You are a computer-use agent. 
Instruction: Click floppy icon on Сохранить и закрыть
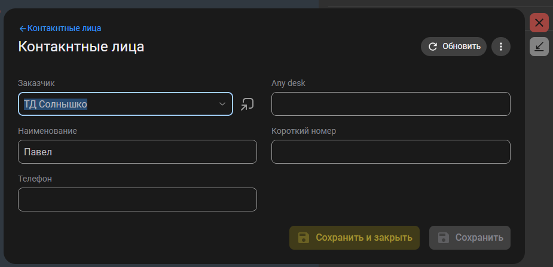point(303,238)
